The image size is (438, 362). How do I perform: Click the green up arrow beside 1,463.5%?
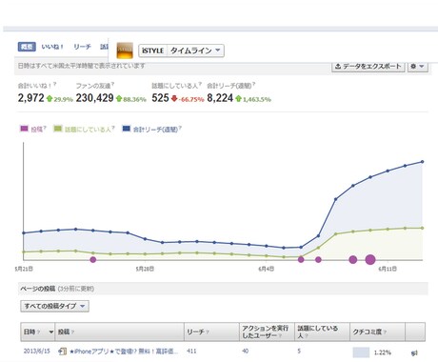(239, 99)
